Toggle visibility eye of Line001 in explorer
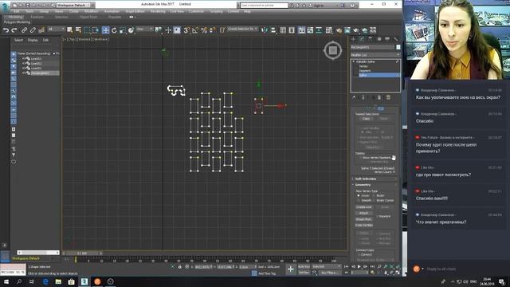This screenshot has width=510, height=287. (x=24, y=58)
